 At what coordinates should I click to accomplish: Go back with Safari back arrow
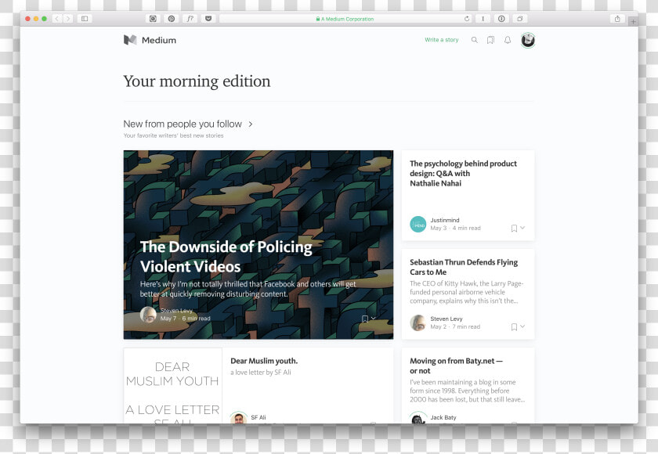pos(57,19)
